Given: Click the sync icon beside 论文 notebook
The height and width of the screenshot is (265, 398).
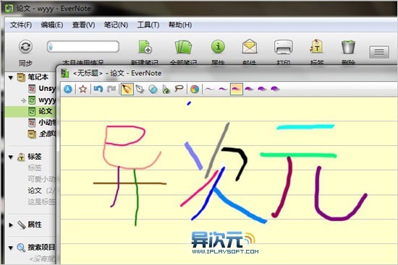Looking at the screenshot, I should [32, 111].
